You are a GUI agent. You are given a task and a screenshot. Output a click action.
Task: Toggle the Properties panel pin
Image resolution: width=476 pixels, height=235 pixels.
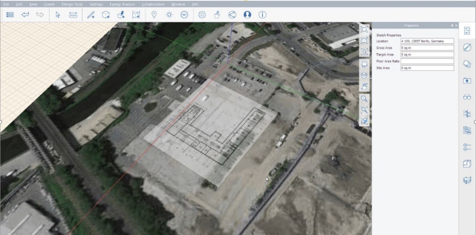[452, 25]
